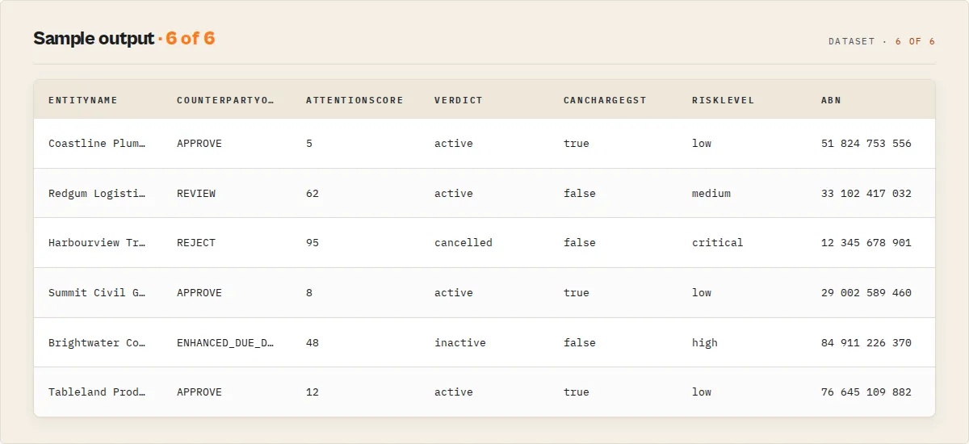
Task: Click ABN 33 102 417 032
Action: coord(866,194)
